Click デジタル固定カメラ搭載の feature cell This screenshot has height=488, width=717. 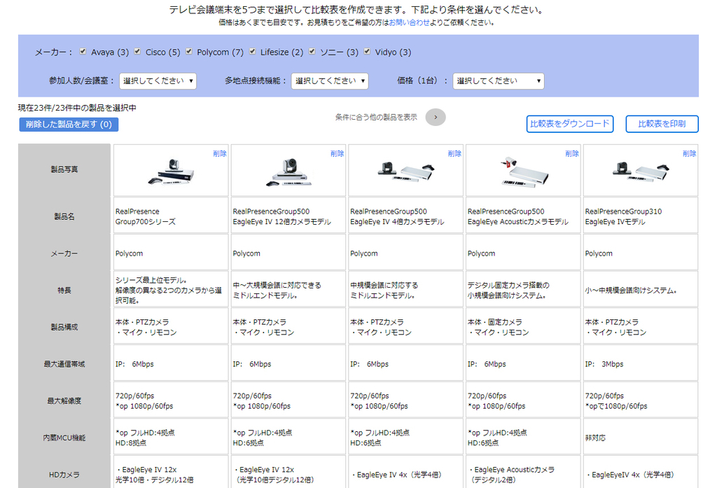(523, 290)
